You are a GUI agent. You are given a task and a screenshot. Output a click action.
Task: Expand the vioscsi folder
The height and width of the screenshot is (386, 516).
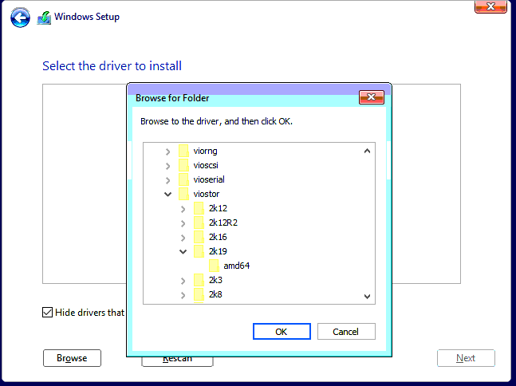point(167,166)
